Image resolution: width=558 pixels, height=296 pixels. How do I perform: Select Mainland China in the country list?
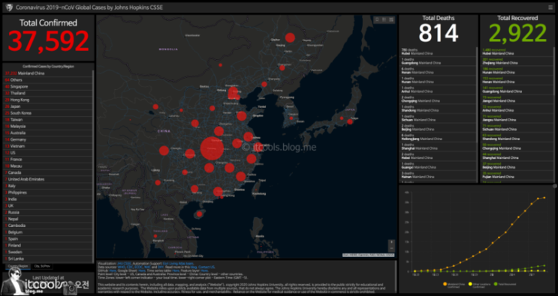[x=48, y=73]
